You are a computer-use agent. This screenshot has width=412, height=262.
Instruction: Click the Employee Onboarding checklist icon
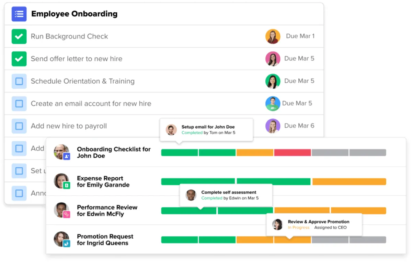click(19, 14)
